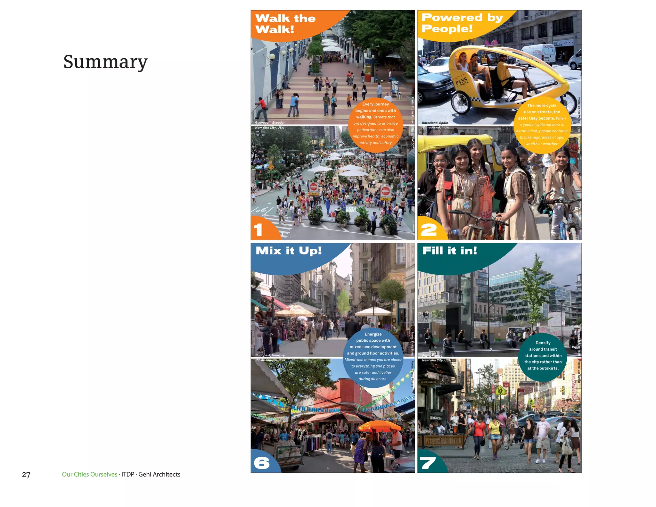This screenshot has width=656, height=507.
Task: Click the Barcelona yellow pedicab photo
Action: click(x=499, y=67)
